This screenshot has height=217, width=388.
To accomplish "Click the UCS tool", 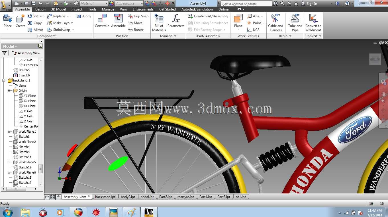I will [x=253, y=30].
